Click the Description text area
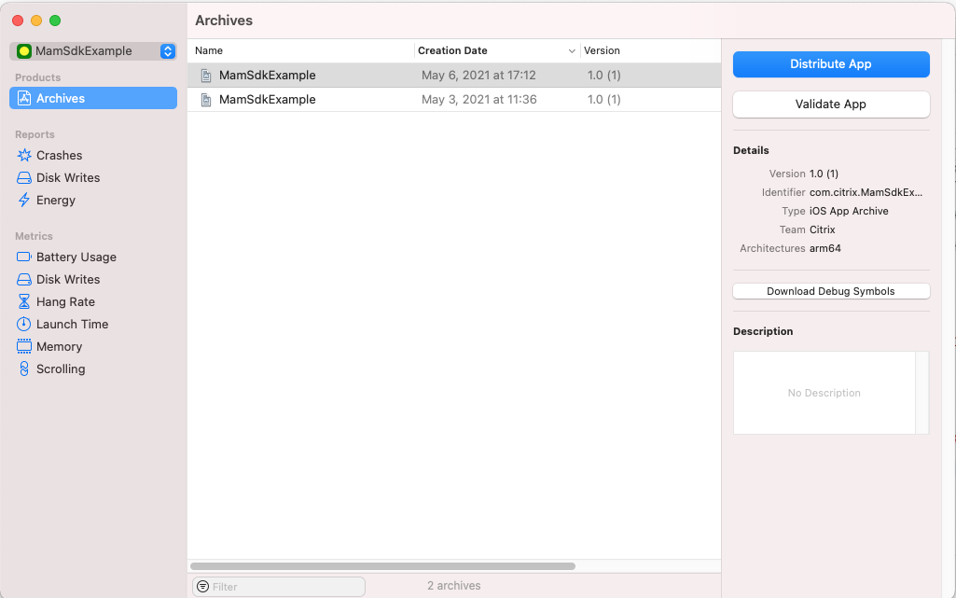The width and height of the screenshot is (956, 598). [x=824, y=393]
